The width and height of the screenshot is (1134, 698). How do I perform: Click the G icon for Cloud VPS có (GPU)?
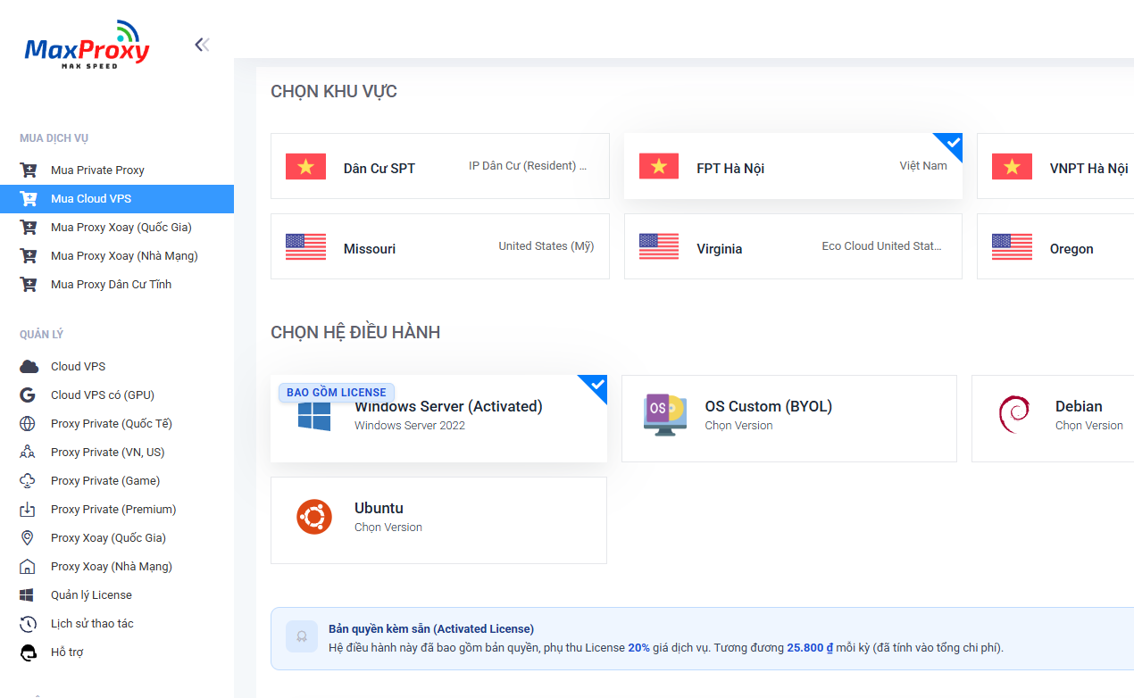(29, 395)
